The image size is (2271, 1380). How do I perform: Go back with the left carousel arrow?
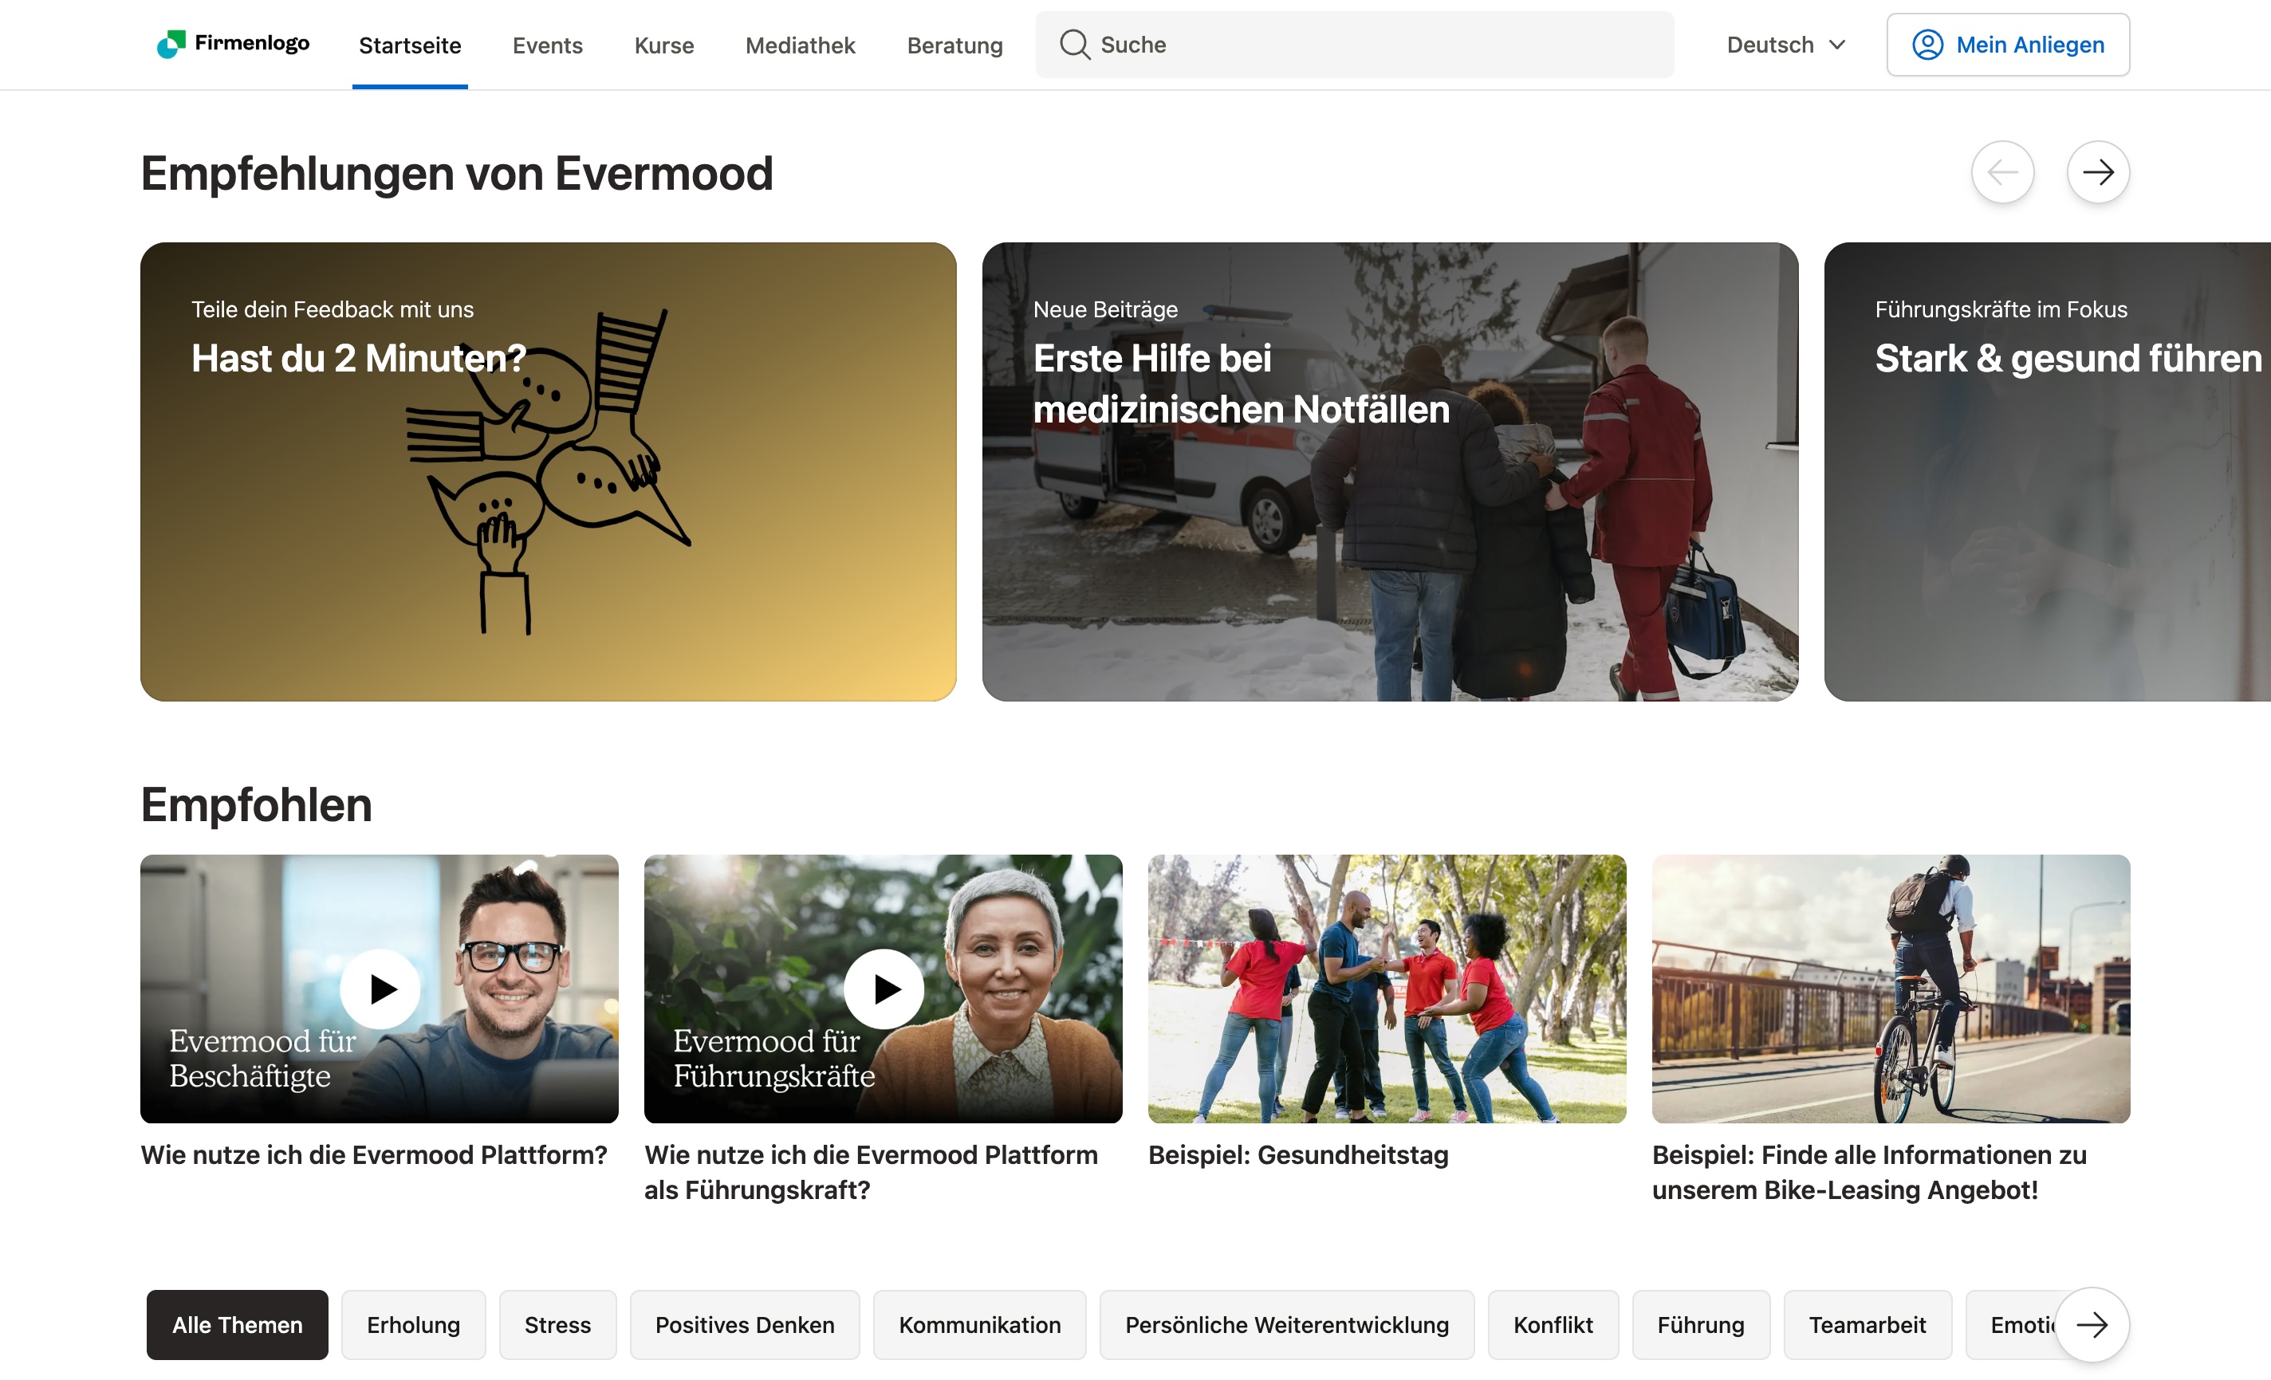pyautogui.click(x=2003, y=172)
